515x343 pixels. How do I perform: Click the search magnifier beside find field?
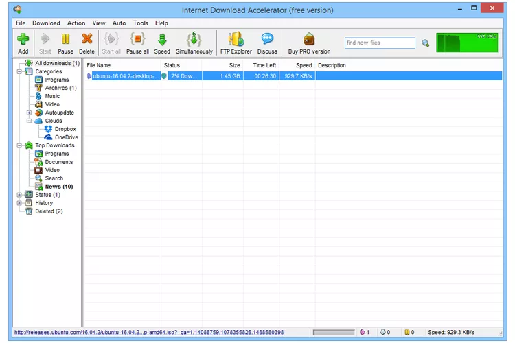[x=426, y=43]
